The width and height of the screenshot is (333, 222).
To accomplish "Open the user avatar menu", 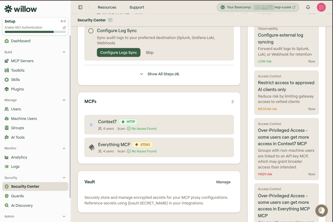I will click(x=321, y=7).
